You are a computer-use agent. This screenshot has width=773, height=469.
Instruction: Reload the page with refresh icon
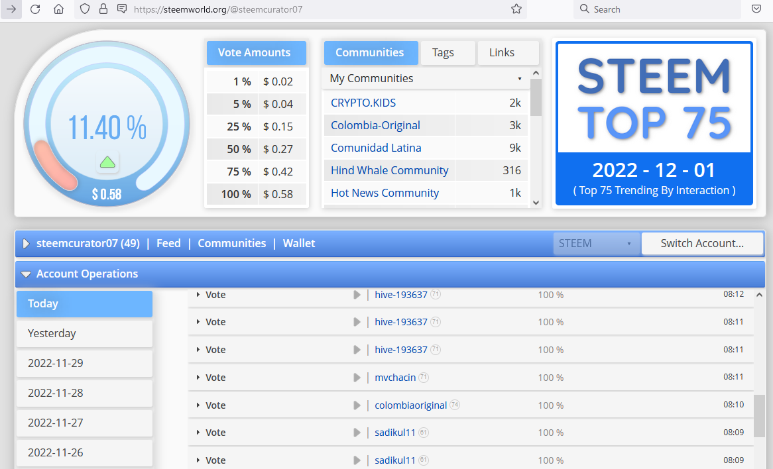(35, 9)
